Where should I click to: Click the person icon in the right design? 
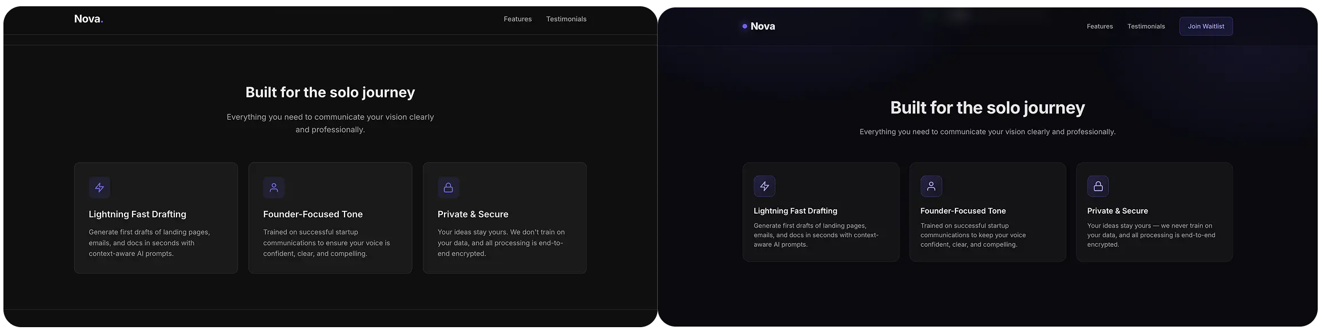pos(931,186)
